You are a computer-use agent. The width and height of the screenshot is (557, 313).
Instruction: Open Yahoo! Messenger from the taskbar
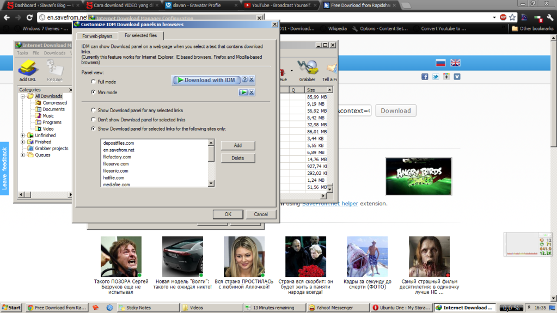[337, 308]
